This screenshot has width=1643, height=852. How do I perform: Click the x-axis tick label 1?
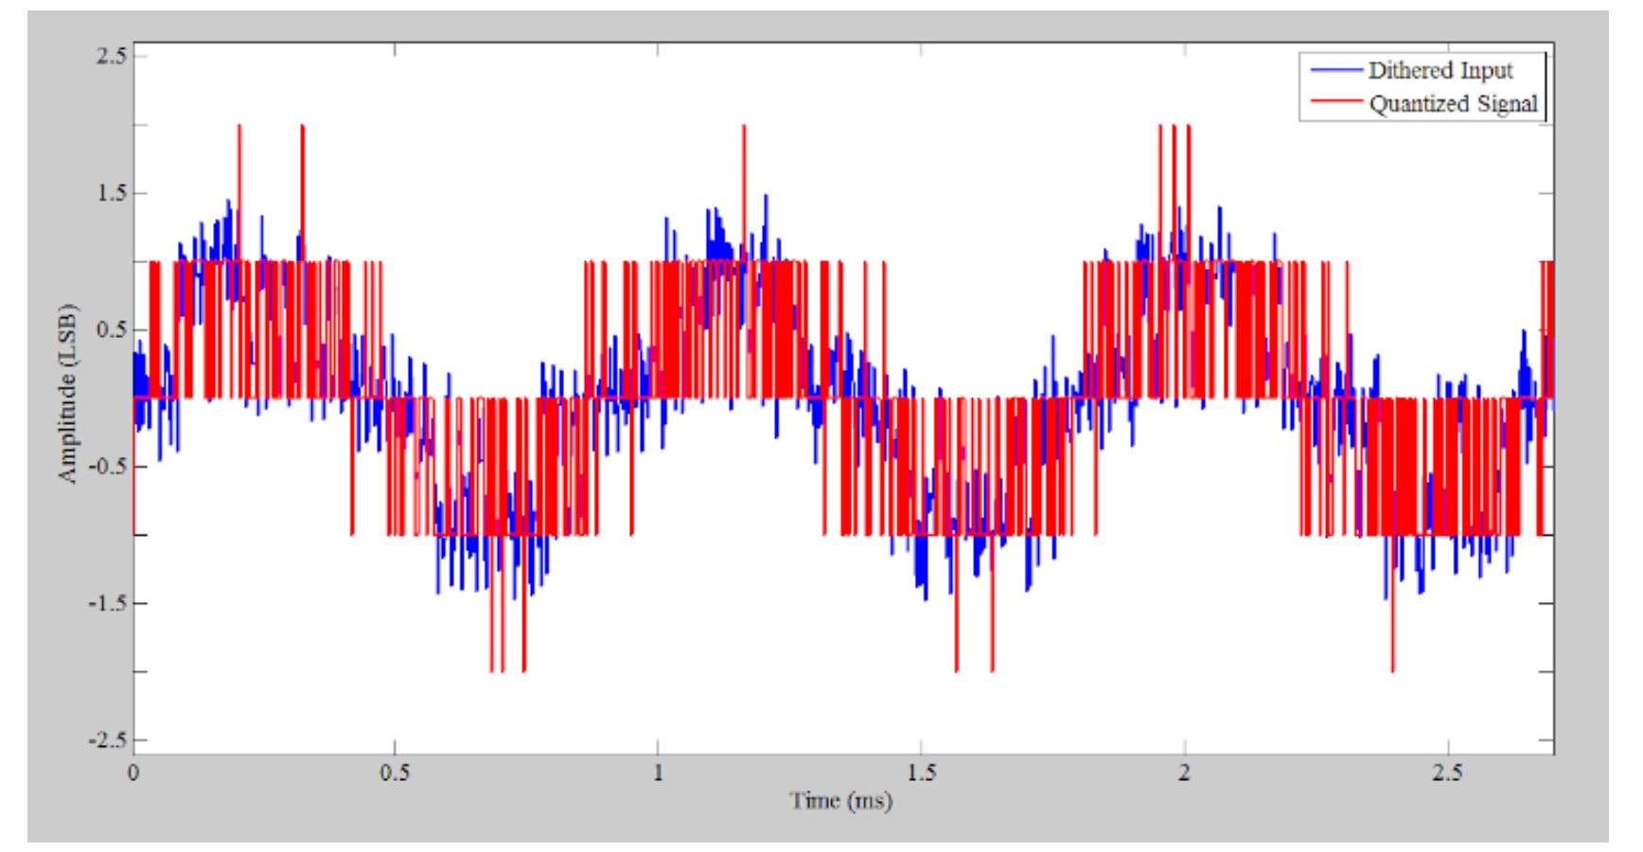[x=658, y=772]
